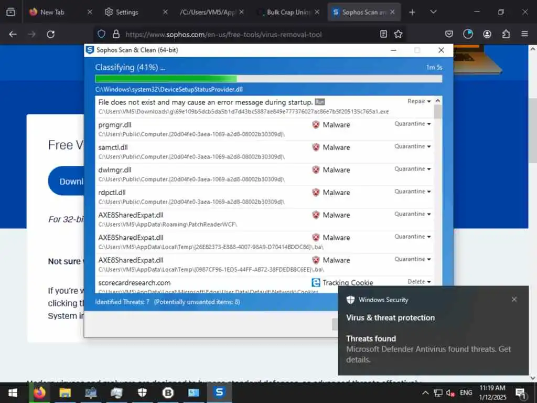Click malware icon beside rdpctl.dll
Viewport: 537px width, 403px height.
pyautogui.click(x=316, y=193)
